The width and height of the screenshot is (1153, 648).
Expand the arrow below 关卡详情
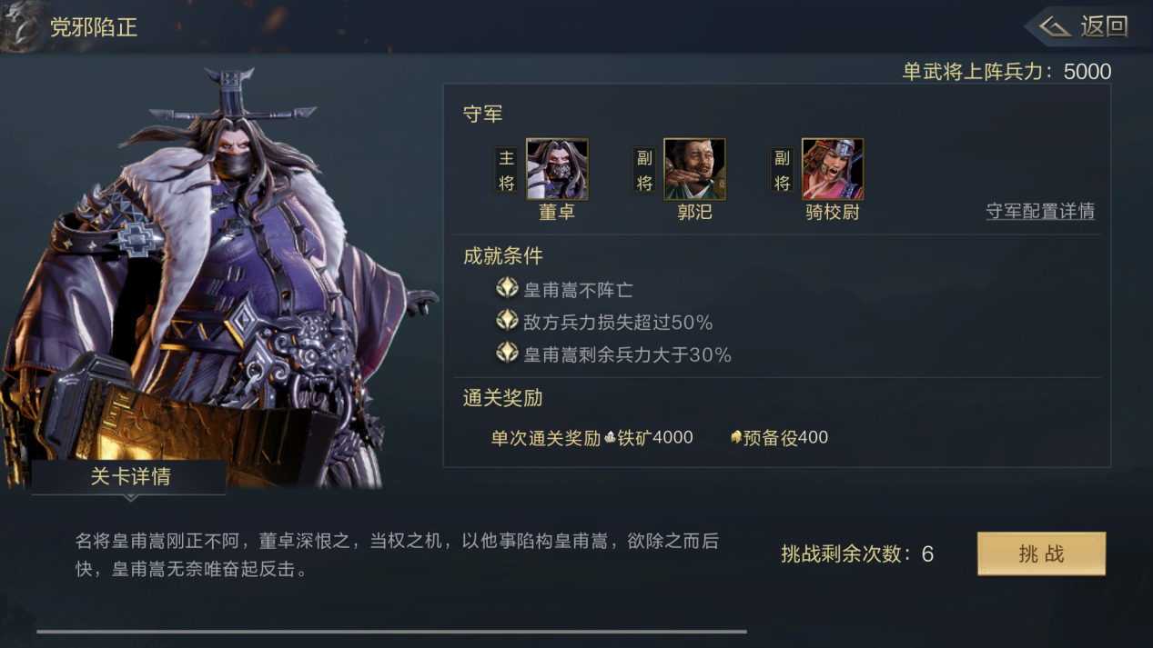(x=129, y=498)
